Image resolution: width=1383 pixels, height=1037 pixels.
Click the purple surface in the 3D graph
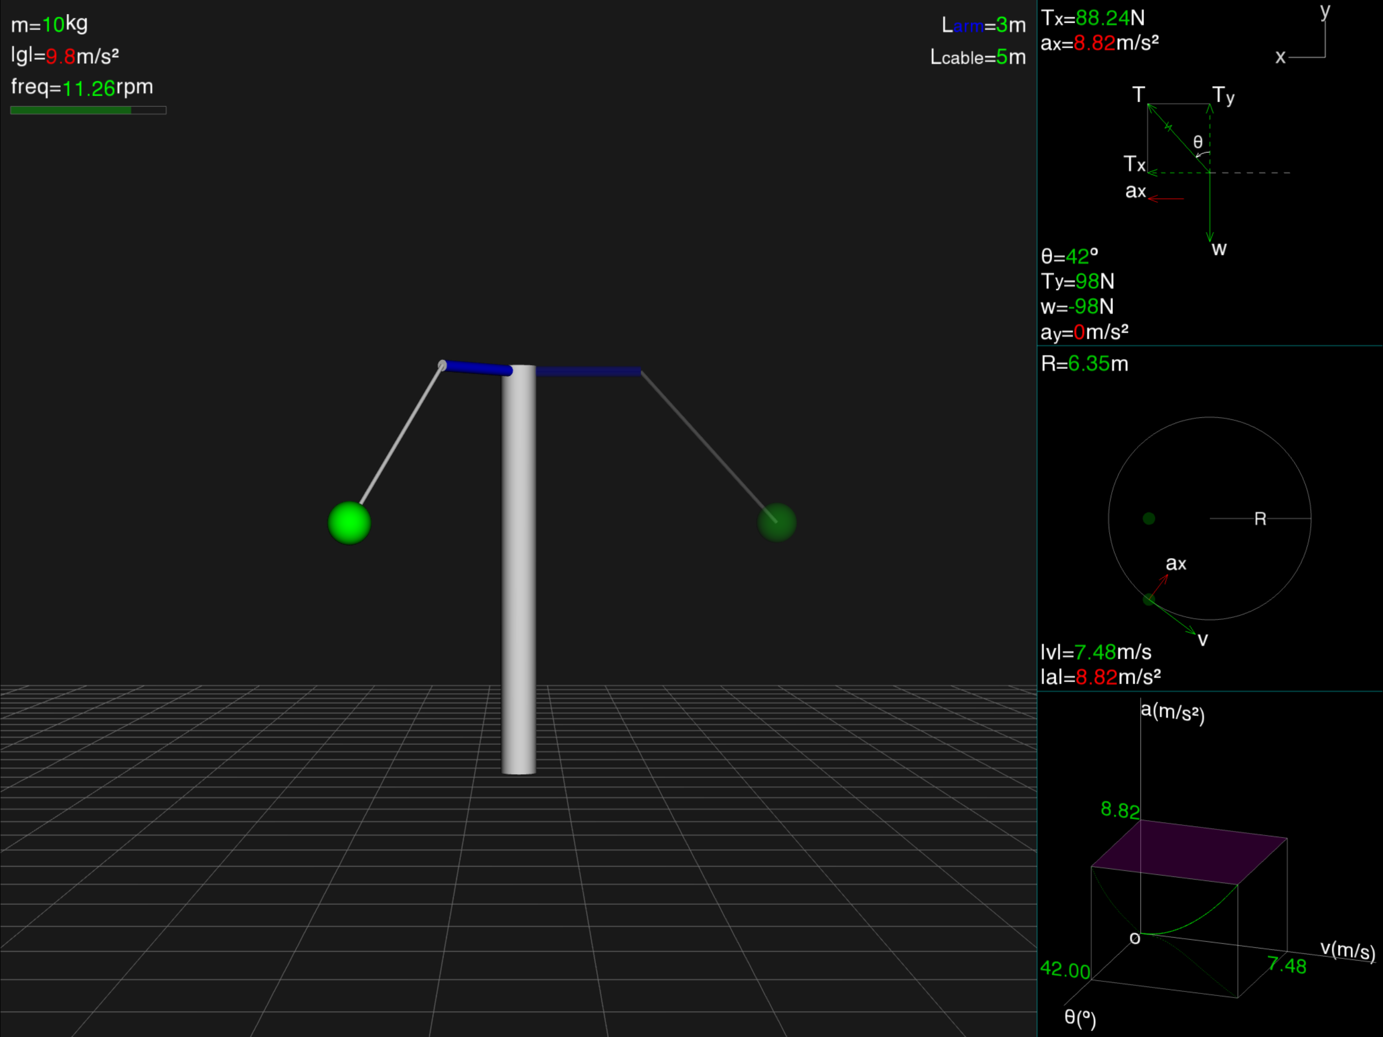[1188, 852]
